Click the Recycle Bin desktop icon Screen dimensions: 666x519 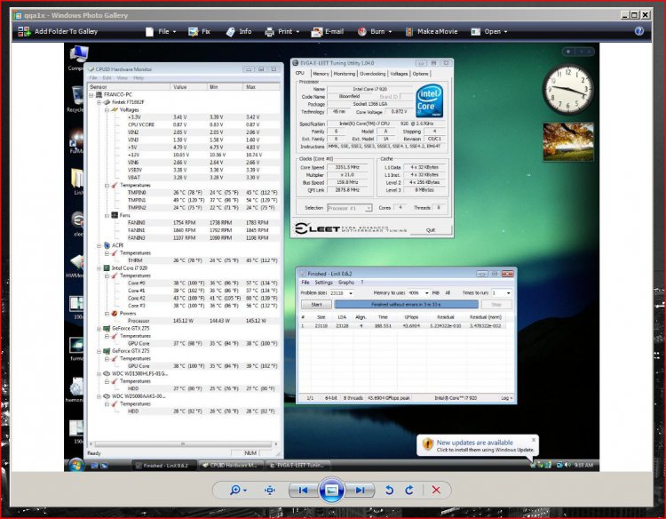click(x=76, y=99)
